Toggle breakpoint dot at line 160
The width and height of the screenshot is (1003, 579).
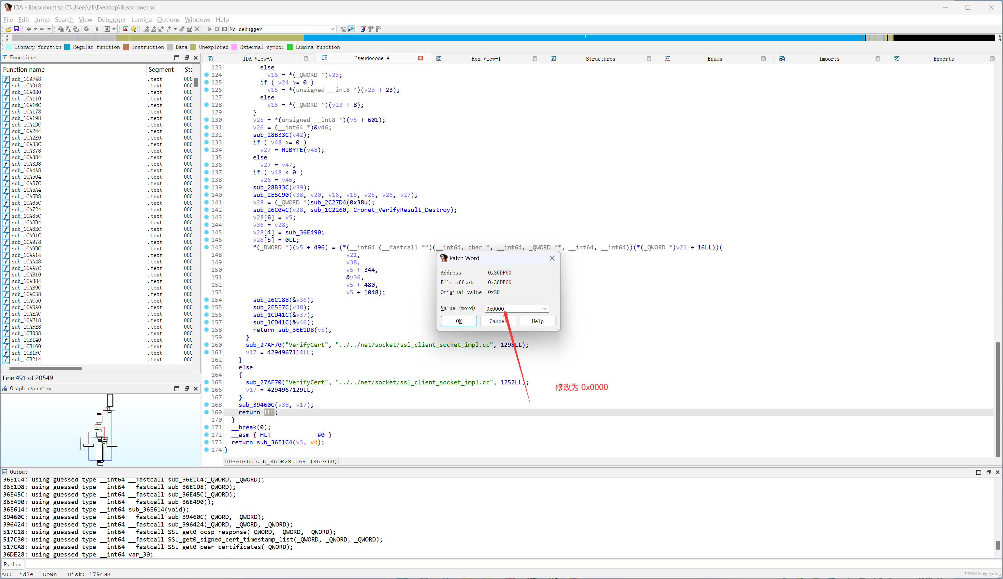click(x=207, y=345)
